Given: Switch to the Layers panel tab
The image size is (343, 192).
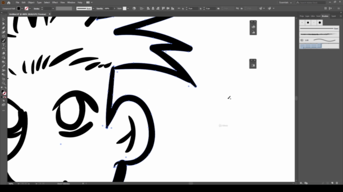Looking at the screenshot, I should pos(307,16).
